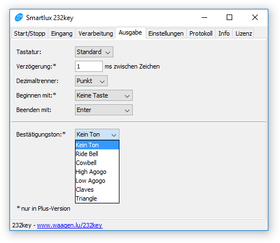The width and height of the screenshot is (280, 243).
Task: Click the 'Beenden mit:' label
Action: (x=33, y=110)
